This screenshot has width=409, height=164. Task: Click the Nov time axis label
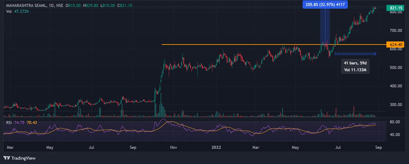coord(174,148)
